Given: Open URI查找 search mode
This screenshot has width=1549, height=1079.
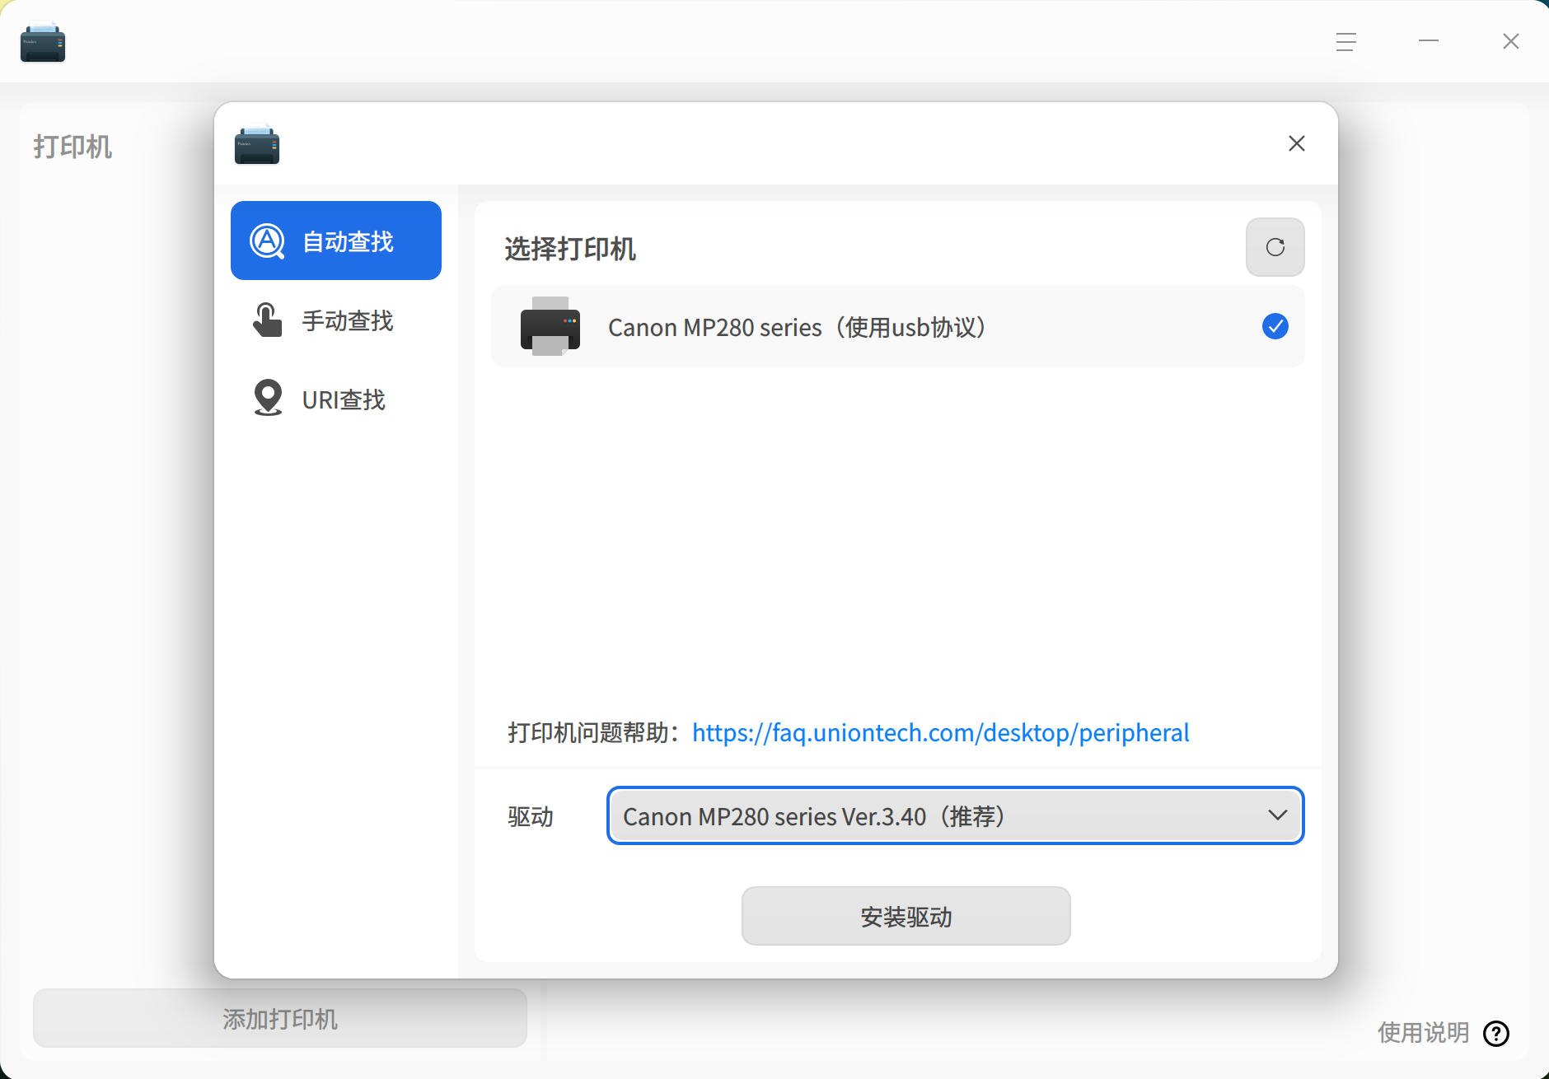Looking at the screenshot, I should [343, 399].
